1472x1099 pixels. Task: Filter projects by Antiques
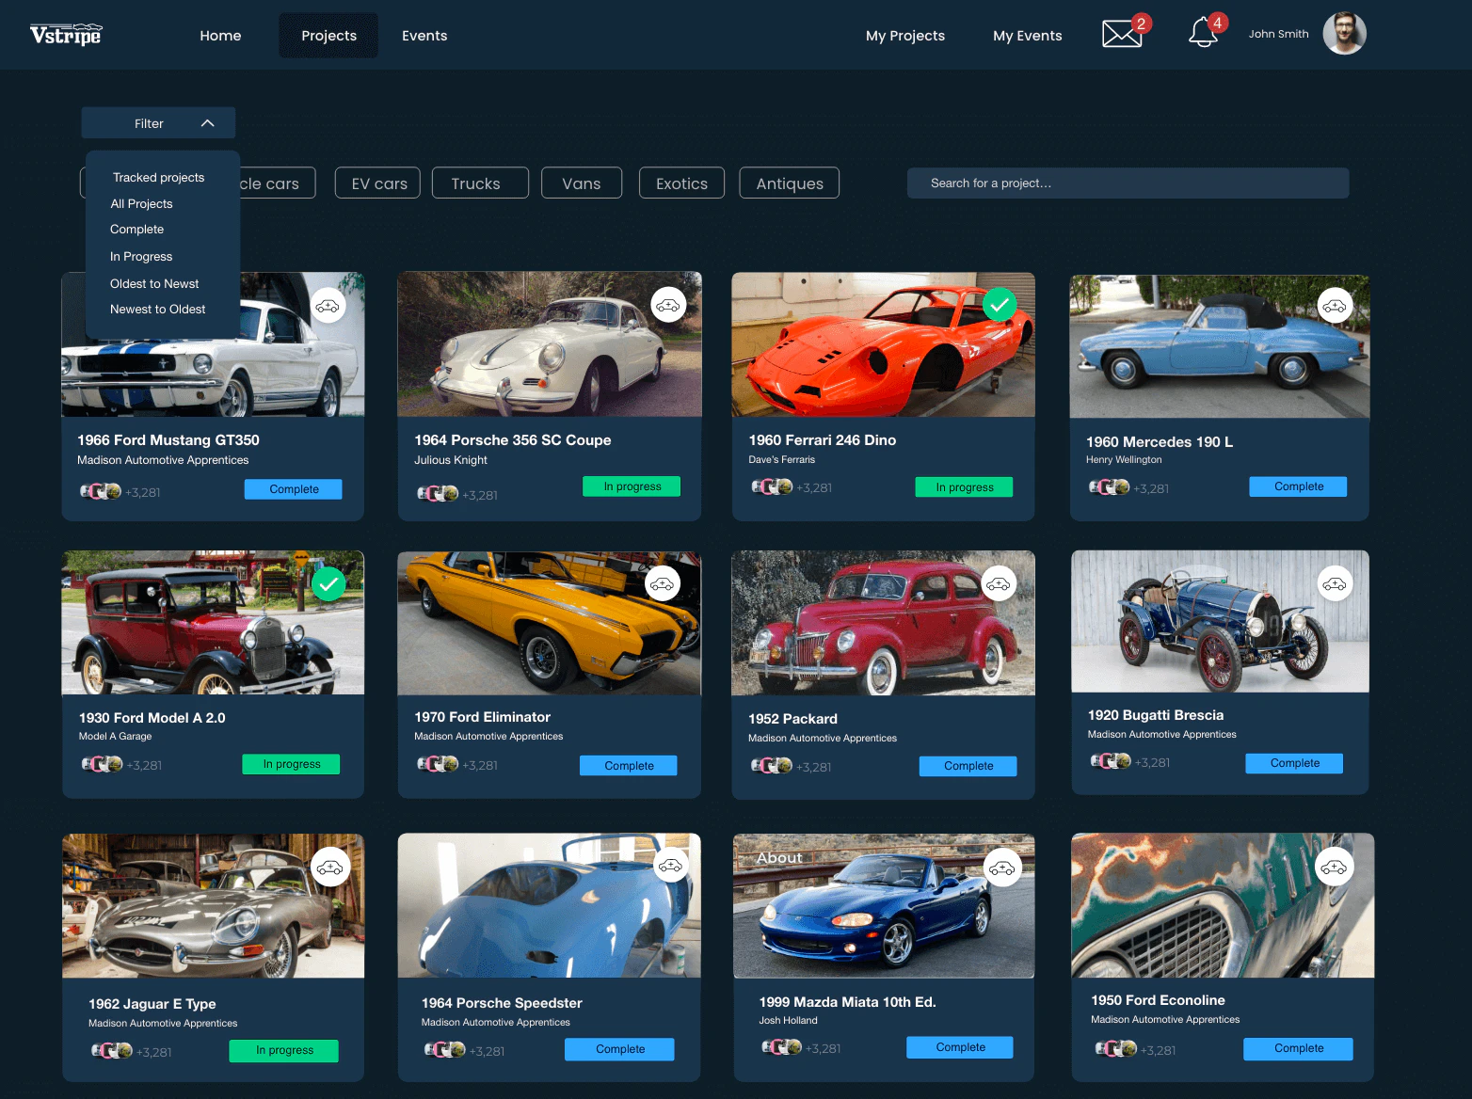(789, 183)
